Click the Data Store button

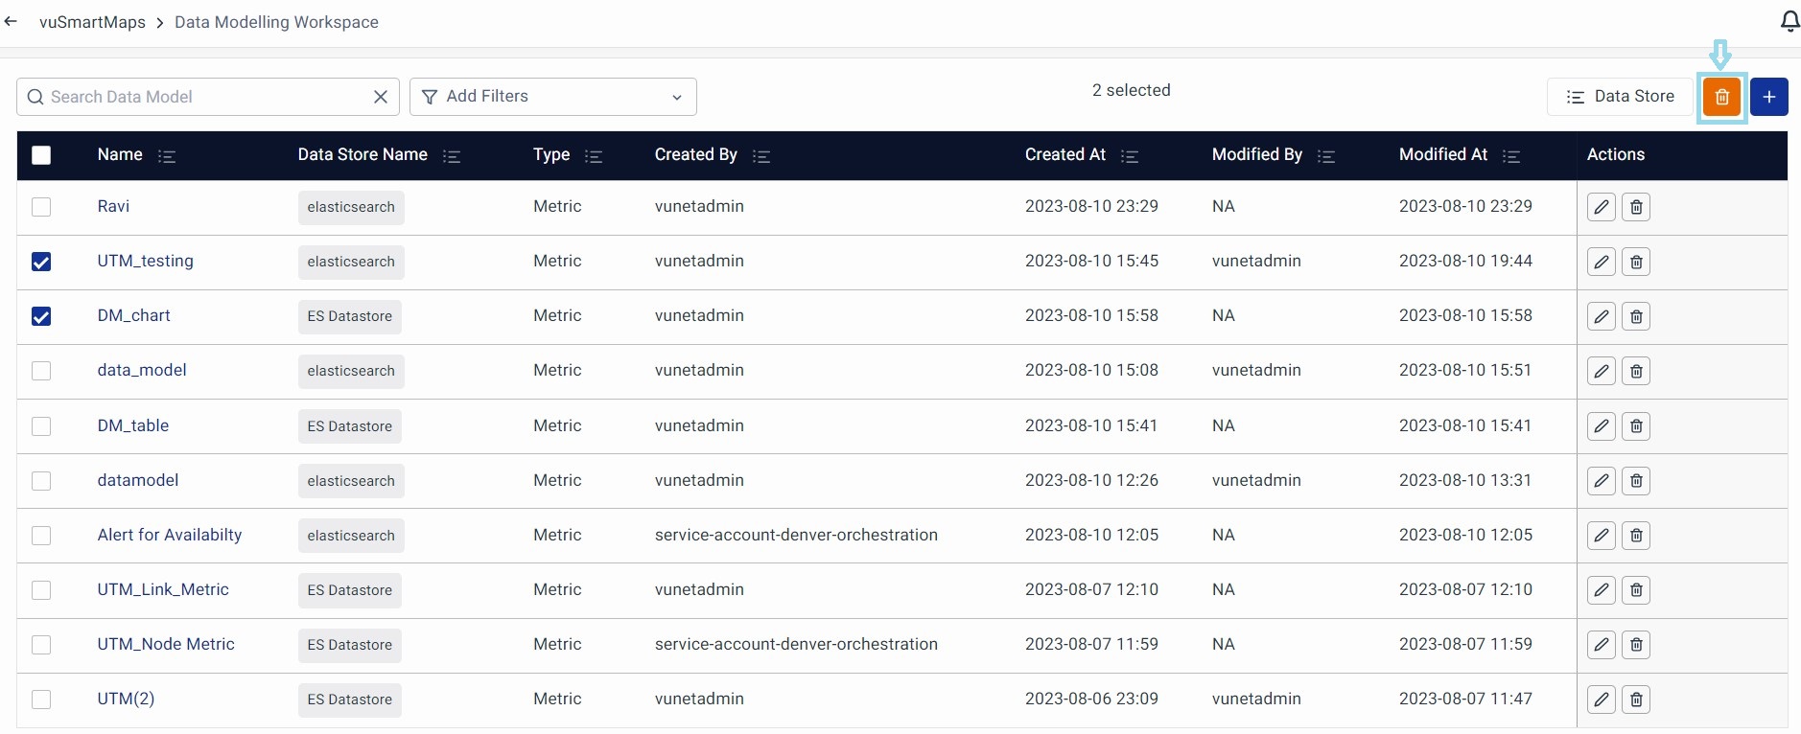coord(1620,97)
